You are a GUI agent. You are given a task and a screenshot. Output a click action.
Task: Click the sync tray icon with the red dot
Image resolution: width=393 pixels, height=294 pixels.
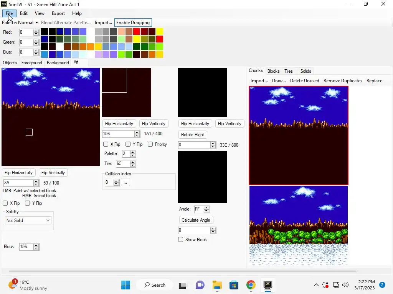325,285
